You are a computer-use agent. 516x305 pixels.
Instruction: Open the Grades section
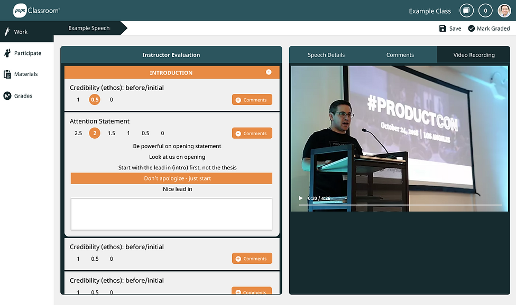[26, 96]
